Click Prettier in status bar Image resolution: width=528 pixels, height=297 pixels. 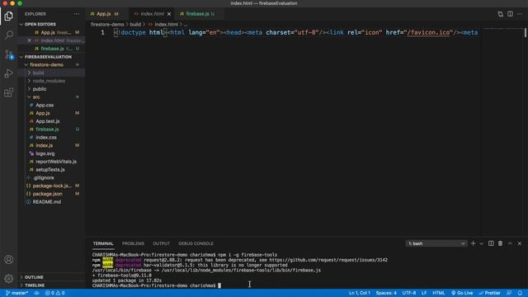[x=489, y=293]
